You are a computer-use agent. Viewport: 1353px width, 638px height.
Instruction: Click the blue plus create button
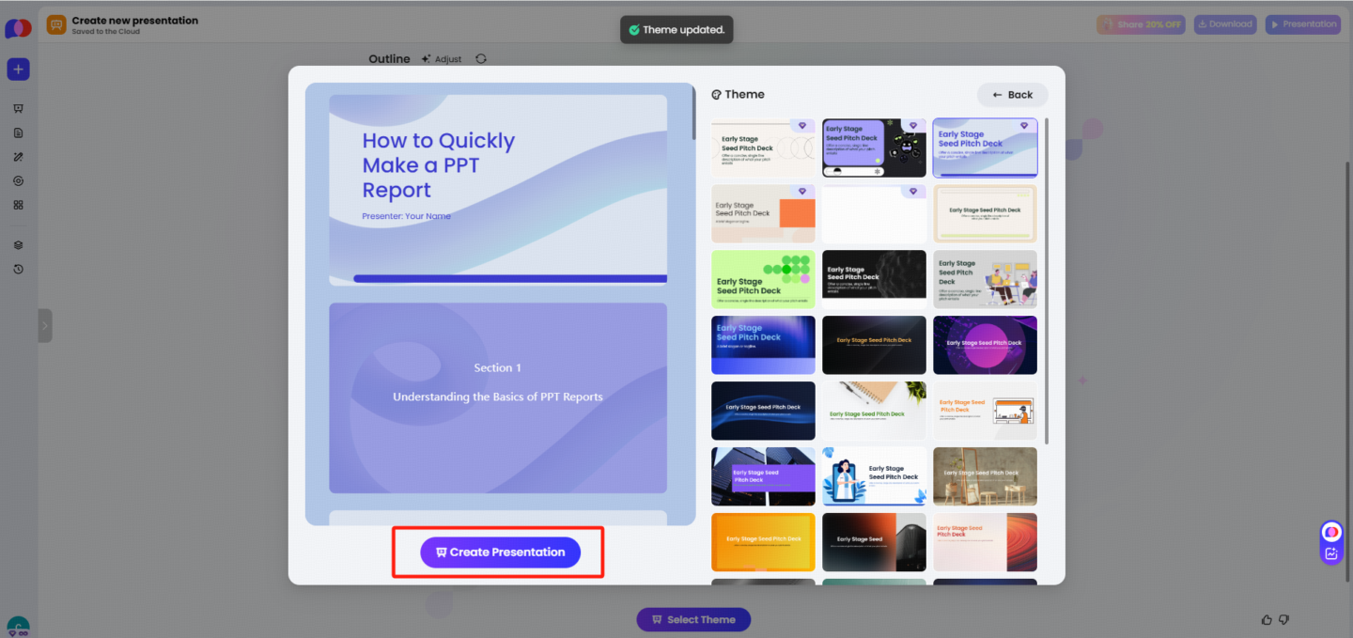tap(18, 70)
